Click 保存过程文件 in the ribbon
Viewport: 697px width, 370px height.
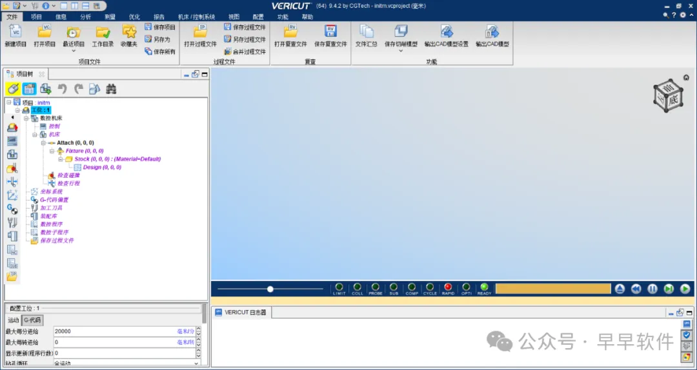(245, 27)
